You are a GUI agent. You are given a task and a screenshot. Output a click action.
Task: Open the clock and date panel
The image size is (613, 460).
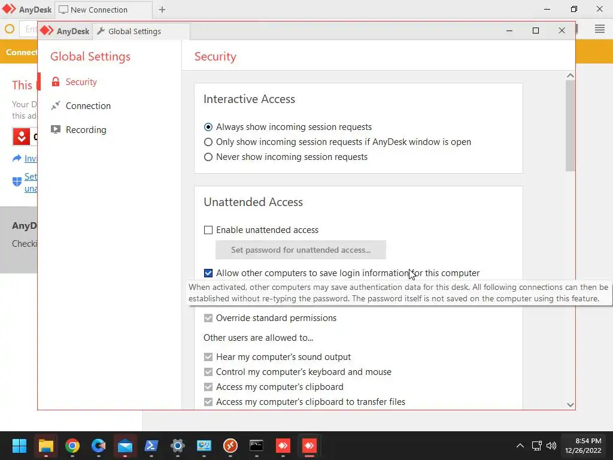pyautogui.click(x=583, y=446)
